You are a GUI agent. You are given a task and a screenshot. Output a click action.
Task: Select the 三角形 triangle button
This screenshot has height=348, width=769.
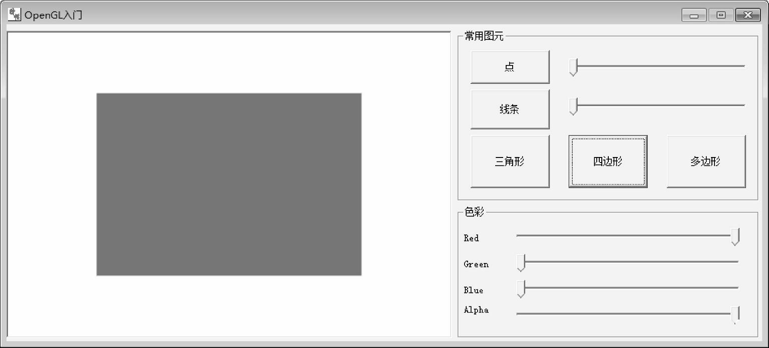tap(510, 161)
